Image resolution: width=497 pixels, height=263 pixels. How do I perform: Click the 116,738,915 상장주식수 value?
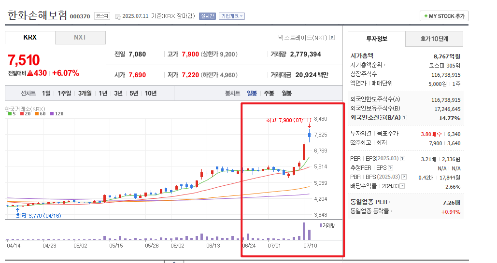click(446, 75)
